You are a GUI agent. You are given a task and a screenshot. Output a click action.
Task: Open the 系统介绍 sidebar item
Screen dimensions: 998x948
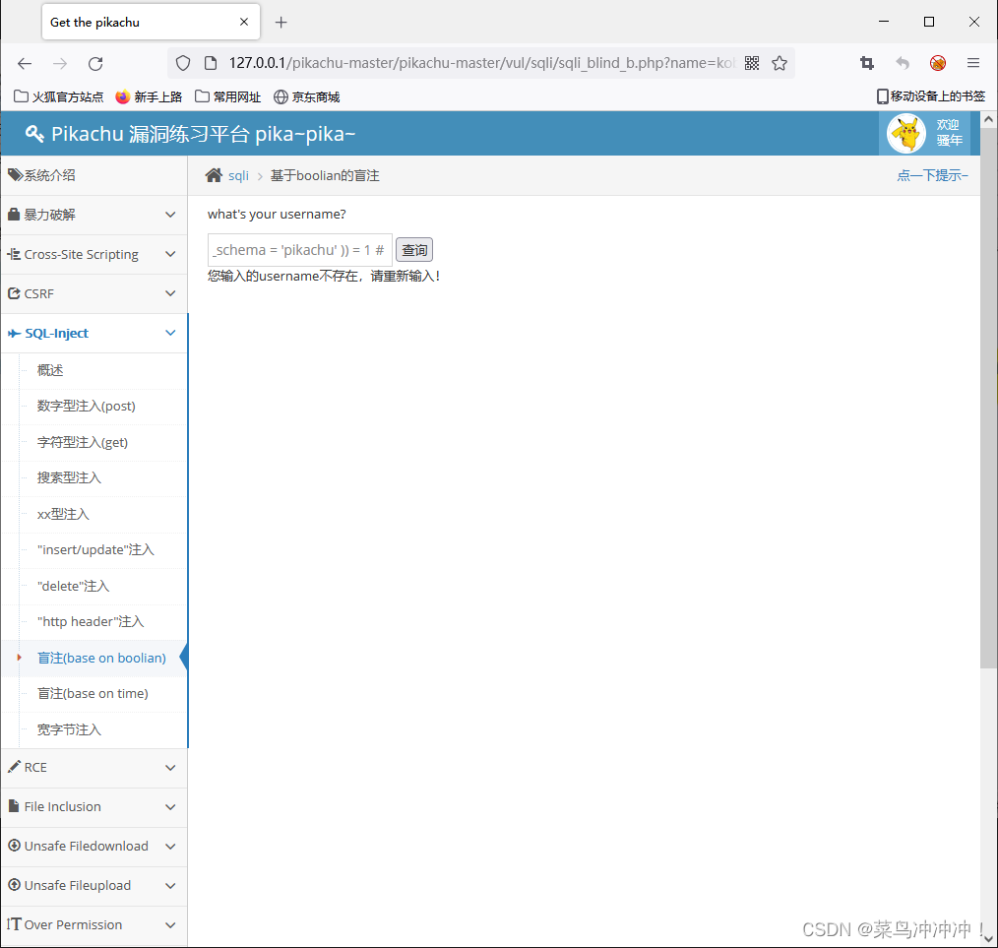94,175
